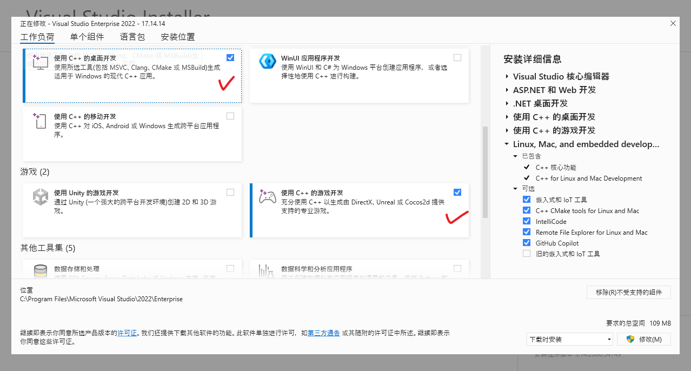Click the Unity game development icon
The width and height of the screenshot is (691, 371).
41,197
